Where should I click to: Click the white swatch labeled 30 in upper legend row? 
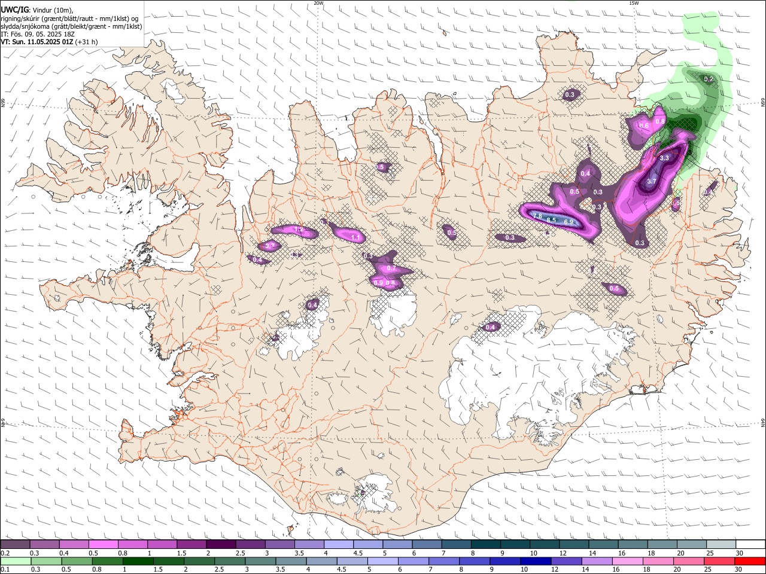pos(750,545)
